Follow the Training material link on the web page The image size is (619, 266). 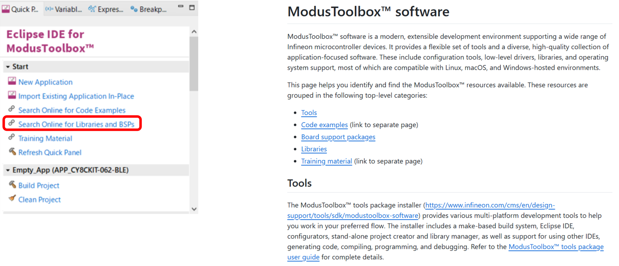click(x=326, y=161)
